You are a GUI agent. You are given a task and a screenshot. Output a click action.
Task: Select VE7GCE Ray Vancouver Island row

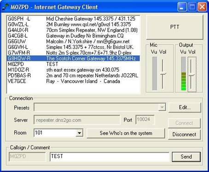(x=73, y=81)
